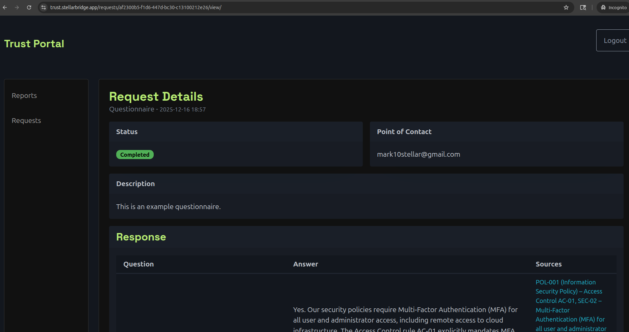Image resolution: width=629 pixels, height=332 pixels.
Task: Open the browser side panel icon
Action: click(583, 7)
